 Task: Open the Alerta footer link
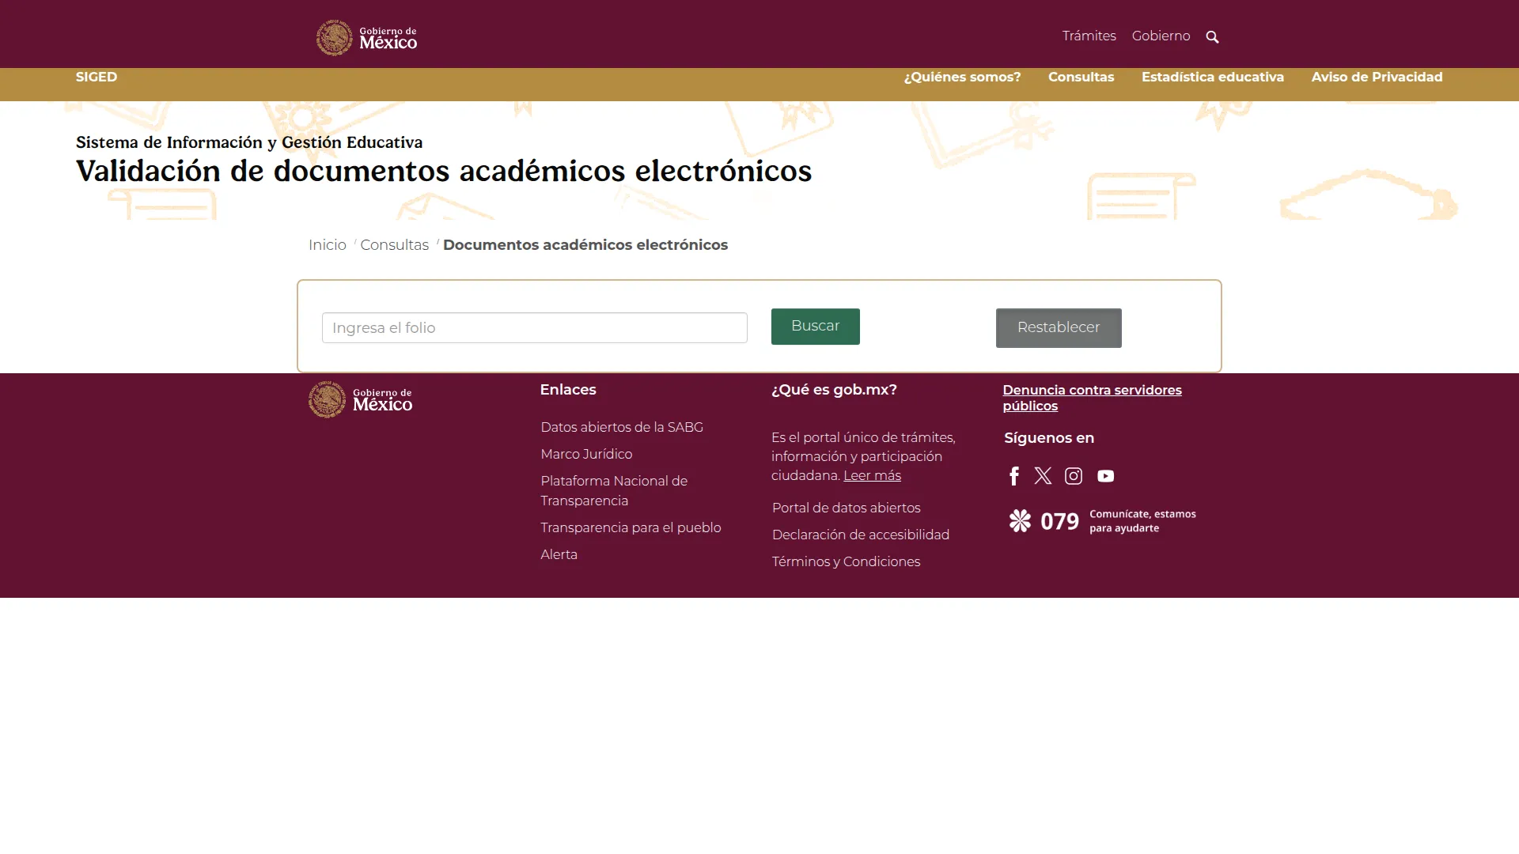559,554
